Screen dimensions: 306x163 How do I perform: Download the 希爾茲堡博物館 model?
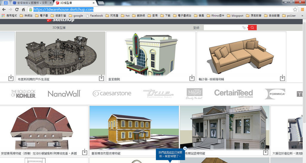pos(266,152)
